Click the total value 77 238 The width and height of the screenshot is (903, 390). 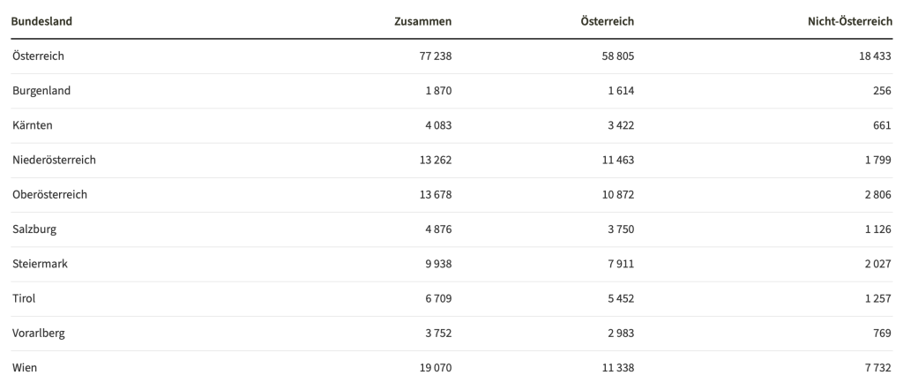[436, 56]
